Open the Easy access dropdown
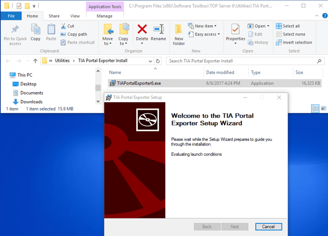The height and width of the screenshot is (236, 328). (204, 34)
